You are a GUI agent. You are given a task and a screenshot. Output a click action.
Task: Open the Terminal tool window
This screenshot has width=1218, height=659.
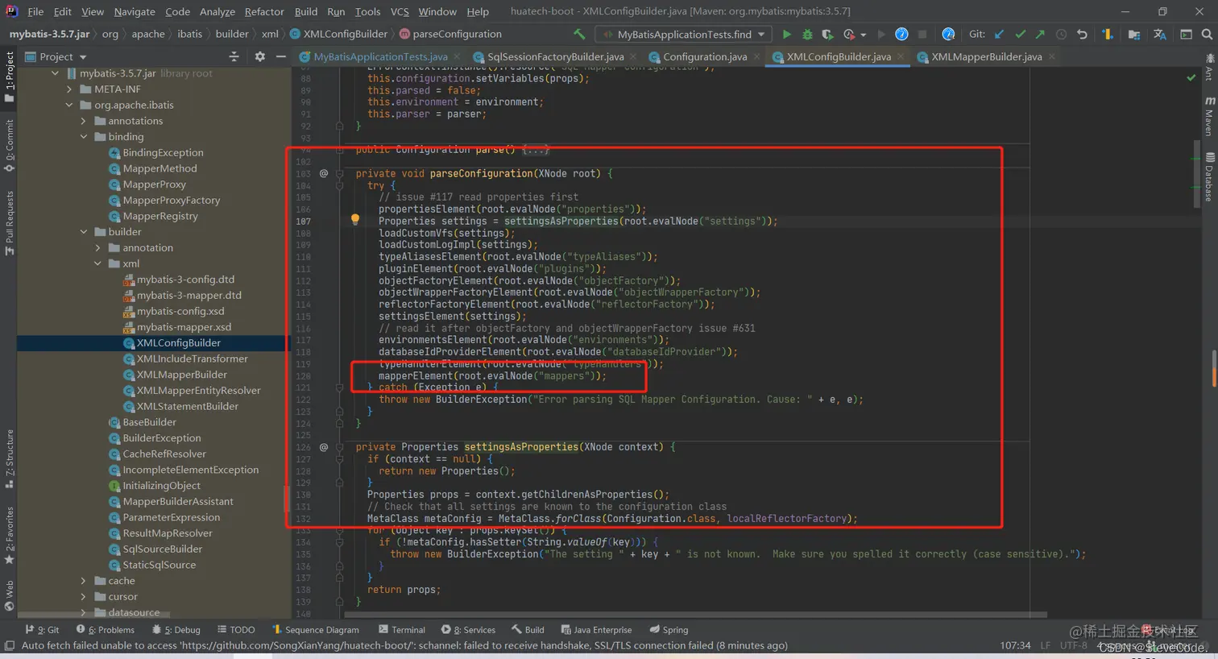pos(401,629)
